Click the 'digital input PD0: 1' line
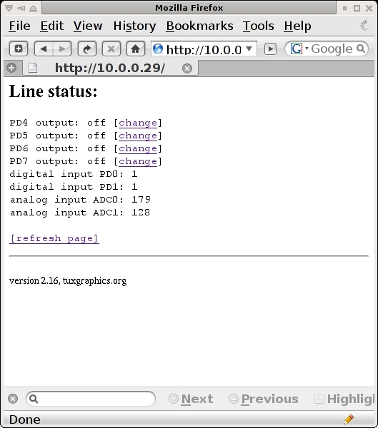378x428 pixels. click(x=74, y=174)
